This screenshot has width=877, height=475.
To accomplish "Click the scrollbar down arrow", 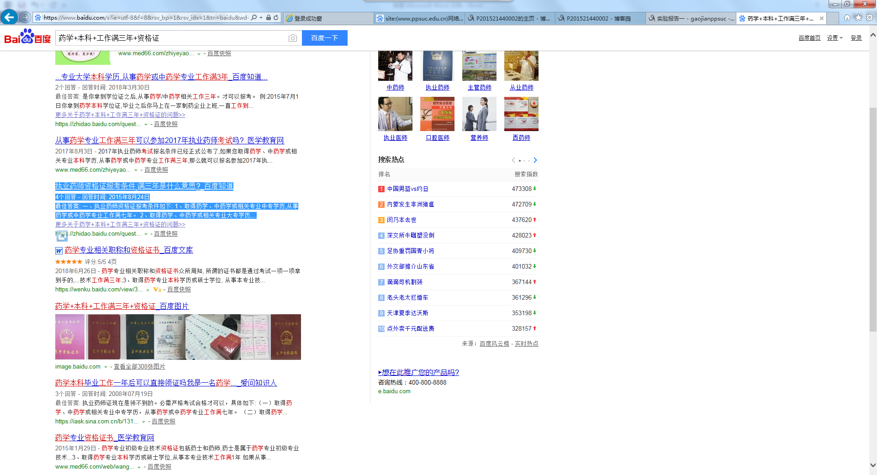I will (873, 465).
